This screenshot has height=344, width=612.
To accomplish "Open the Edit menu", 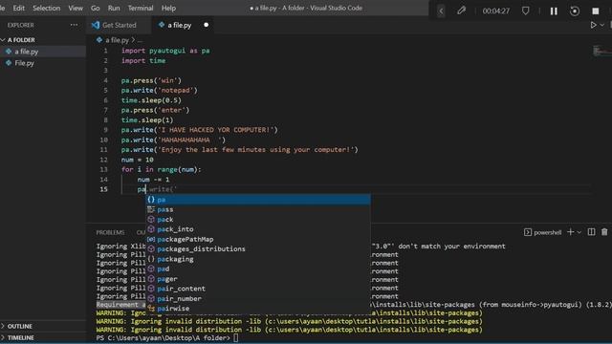I will pos(19,8).
